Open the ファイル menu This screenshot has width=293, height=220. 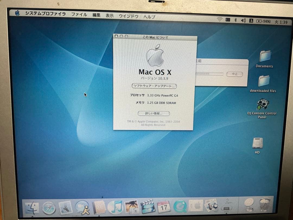tap(79, 16)
